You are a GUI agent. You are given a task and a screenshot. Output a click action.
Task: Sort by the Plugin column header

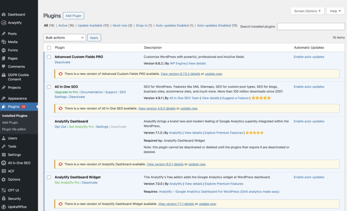(x=60, y=48)
